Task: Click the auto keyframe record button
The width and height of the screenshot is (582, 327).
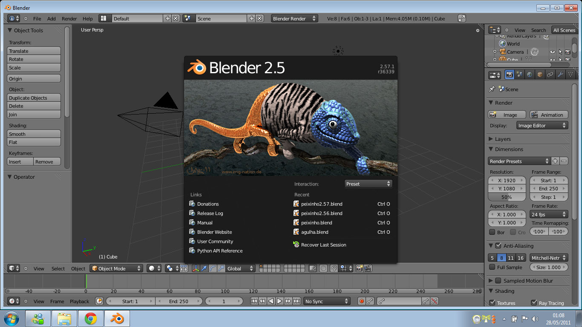Action: pyautogui.click(x=362, y=301)
